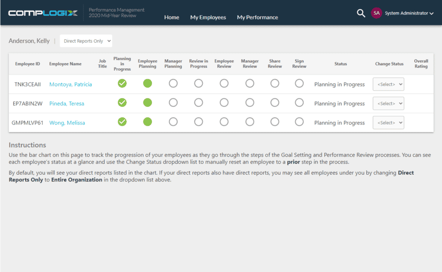Screen dimensions: 442x272
Task: Click Wong's Planning in Progress status text
Action: (340, 122)
